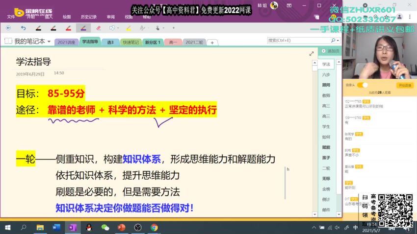
Task: Select the black pen beside the Undo arrow
Action: pos(38,28)
